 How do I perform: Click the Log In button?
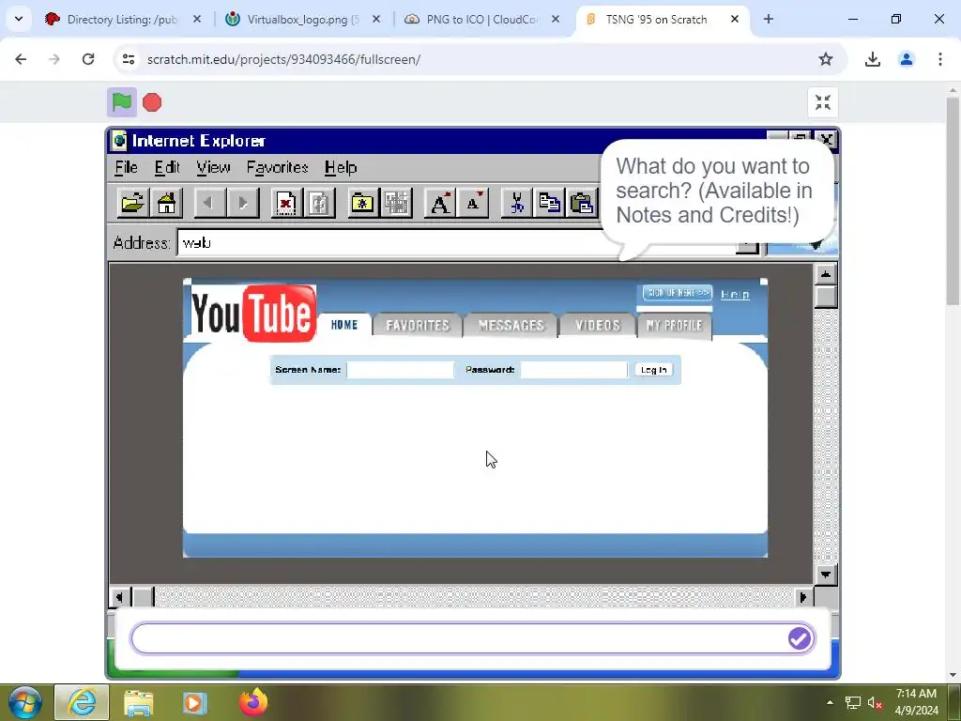click(653, 370)
